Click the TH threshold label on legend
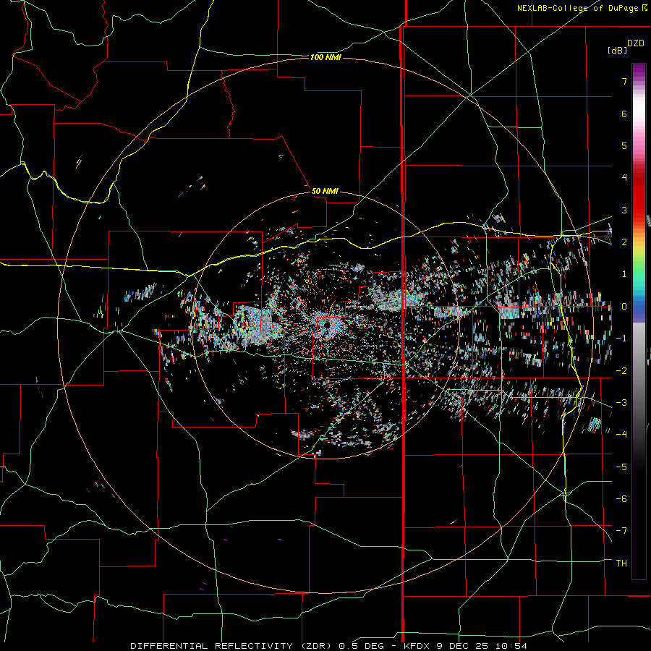This screenshot has width=651, height=651. point(621,563)
